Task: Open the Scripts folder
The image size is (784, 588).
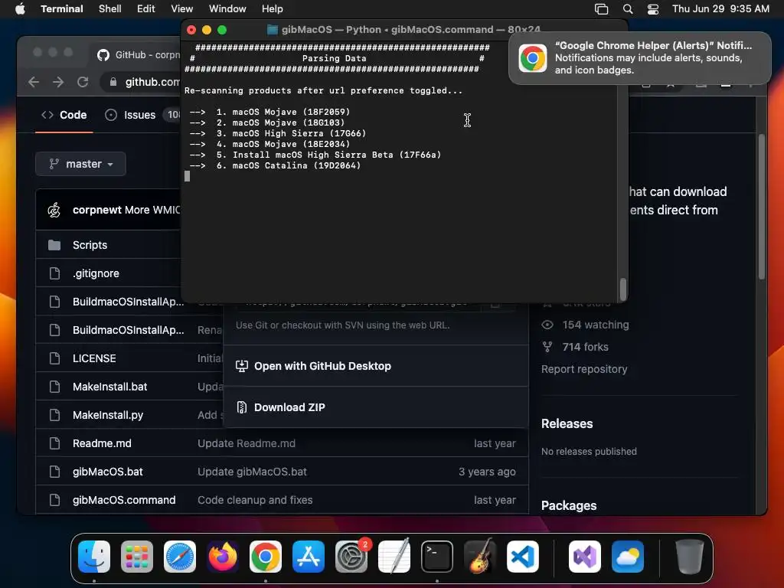Action: point(90,245)
